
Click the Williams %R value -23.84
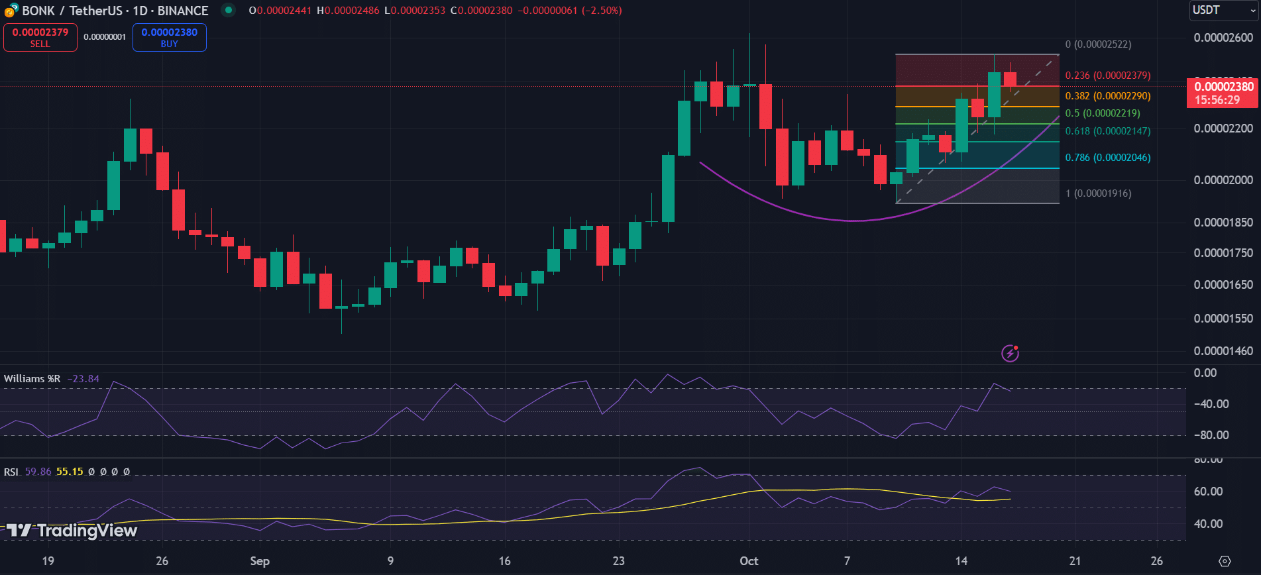coord(83,379)
